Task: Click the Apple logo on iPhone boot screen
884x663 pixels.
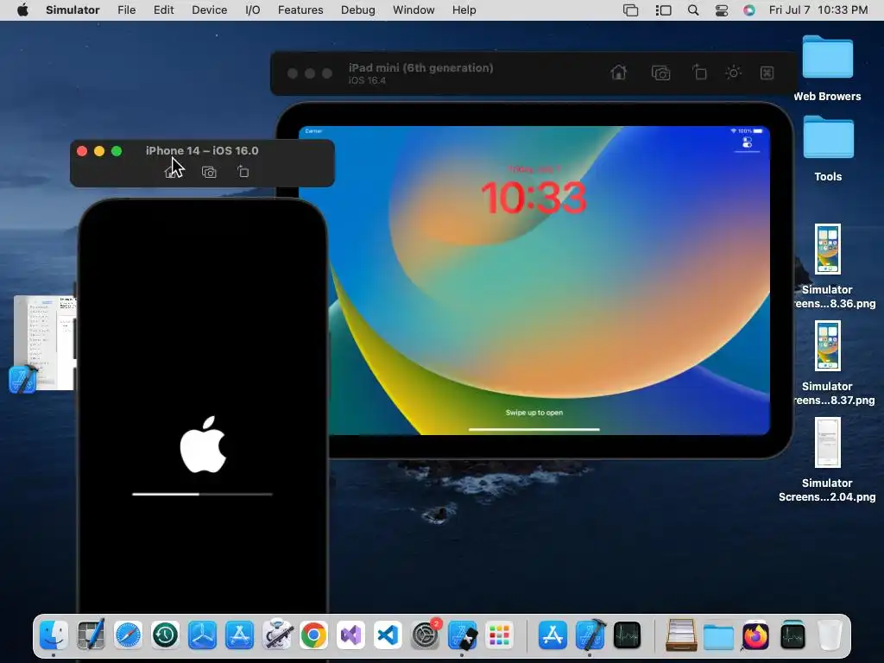Action: (203, 445)
